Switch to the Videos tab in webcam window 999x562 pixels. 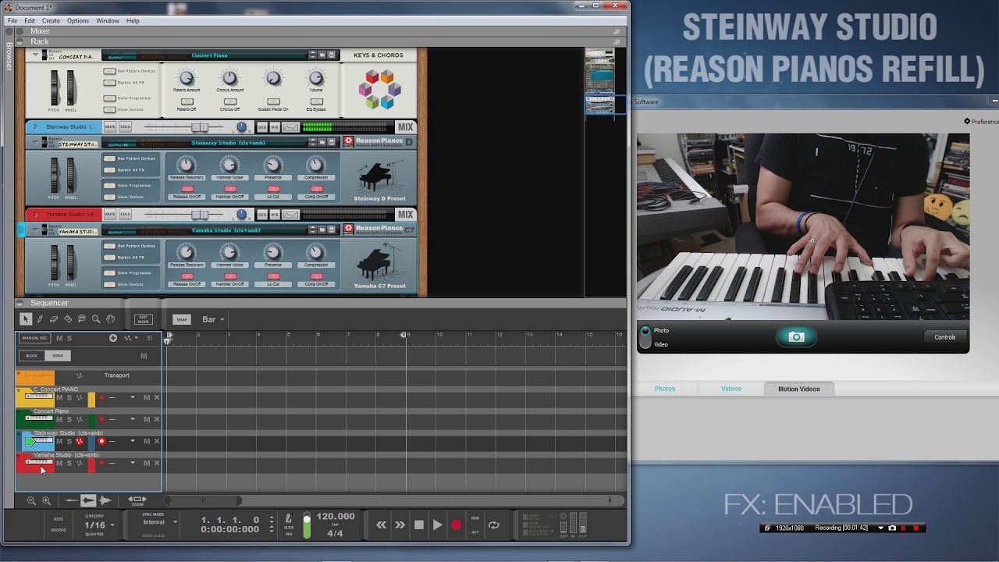click(731, 389)
